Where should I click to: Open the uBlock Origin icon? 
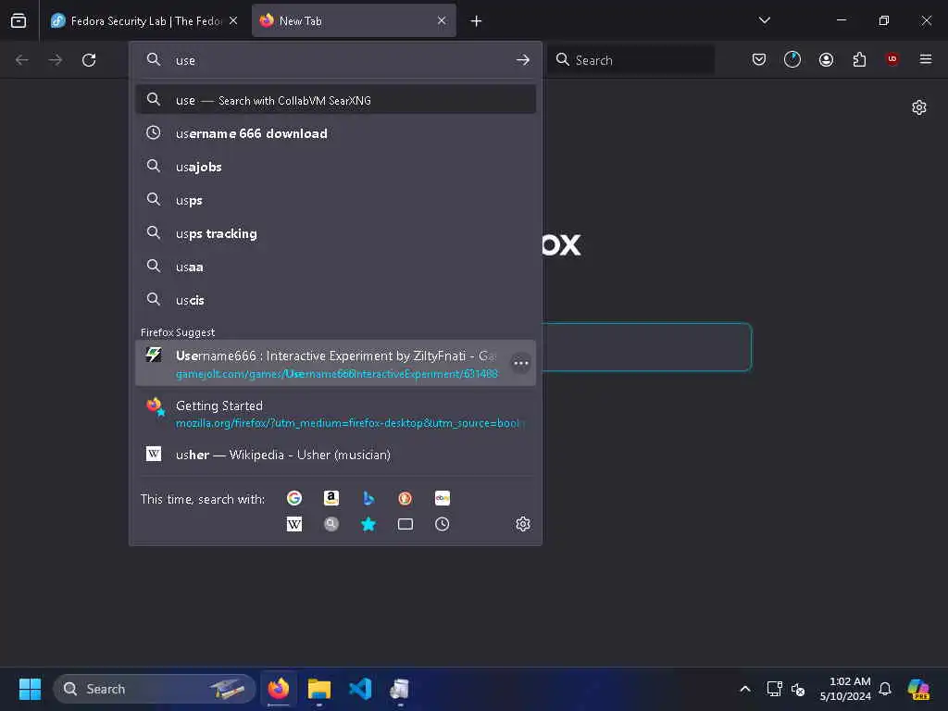click(x=892, y=59)
